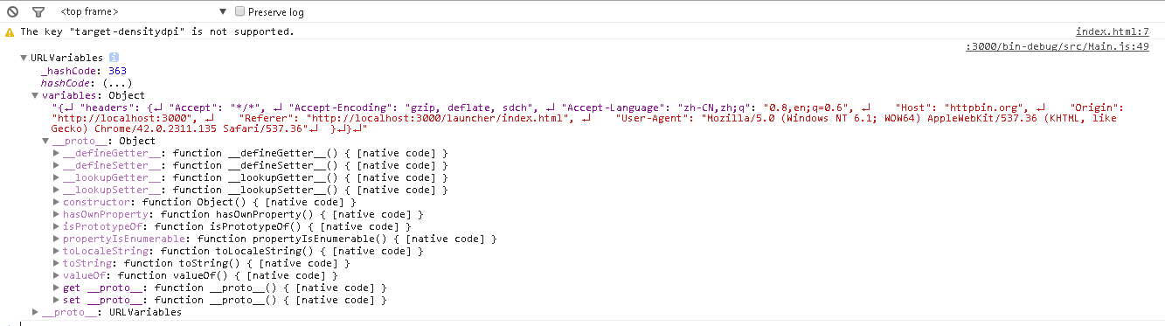Click the info badge next to URLVariables
The height and width of the screenshot is (326, 1165).
click(x=114, y=58)
